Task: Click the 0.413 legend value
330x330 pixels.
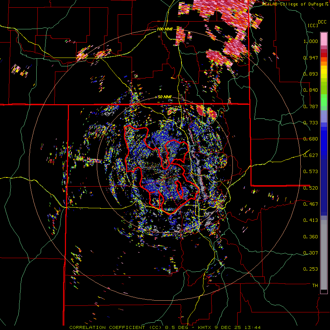Action: click(311, 220)
